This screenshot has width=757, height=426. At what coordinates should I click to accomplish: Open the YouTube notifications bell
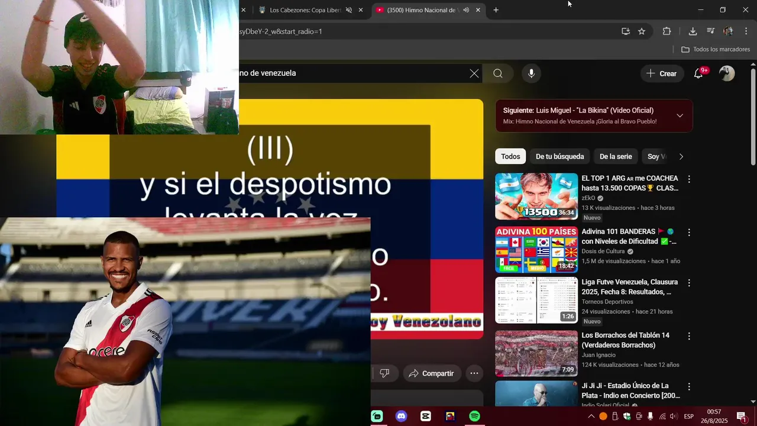(x=698, y=73)
